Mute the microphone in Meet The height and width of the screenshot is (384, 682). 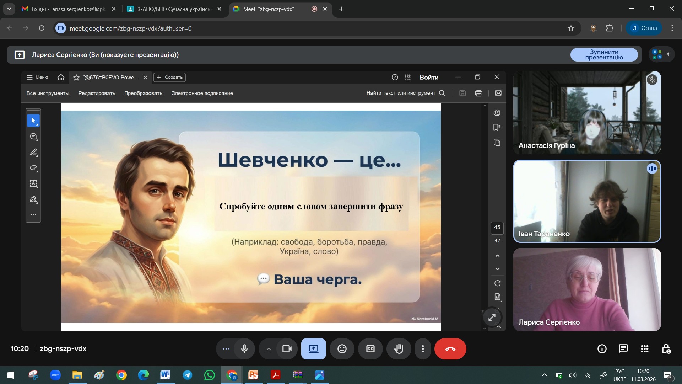pos(244,349)
